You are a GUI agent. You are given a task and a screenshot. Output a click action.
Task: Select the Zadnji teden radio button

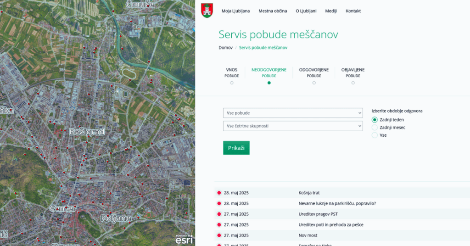click(375, 120)
